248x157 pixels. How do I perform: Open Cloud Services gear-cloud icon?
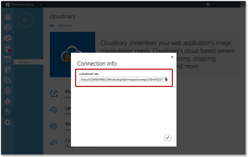pos(8,38)
